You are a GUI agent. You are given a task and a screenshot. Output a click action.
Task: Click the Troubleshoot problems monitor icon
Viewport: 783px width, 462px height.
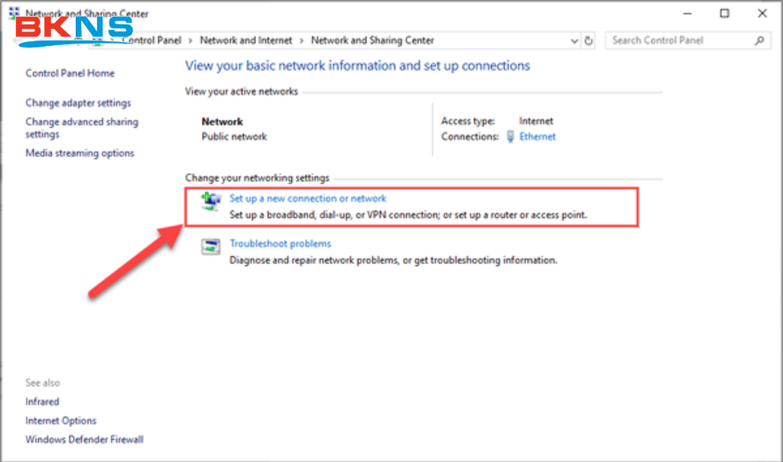click(210, 247)
